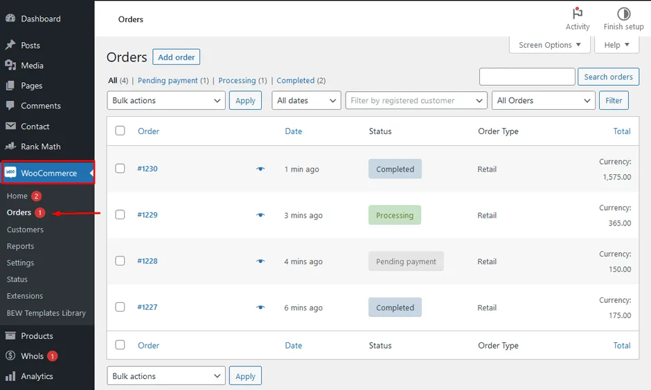Open the top Bulk actions dropdown
The height and width of the screenshot is (390, 651).
click(166, 100)
